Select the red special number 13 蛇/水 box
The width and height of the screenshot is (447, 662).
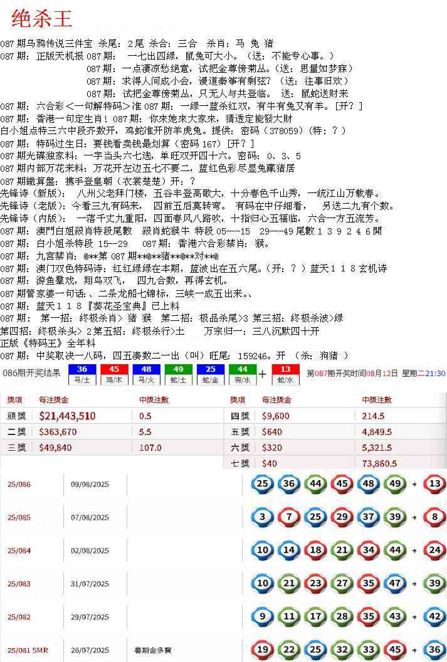point(285,374)
